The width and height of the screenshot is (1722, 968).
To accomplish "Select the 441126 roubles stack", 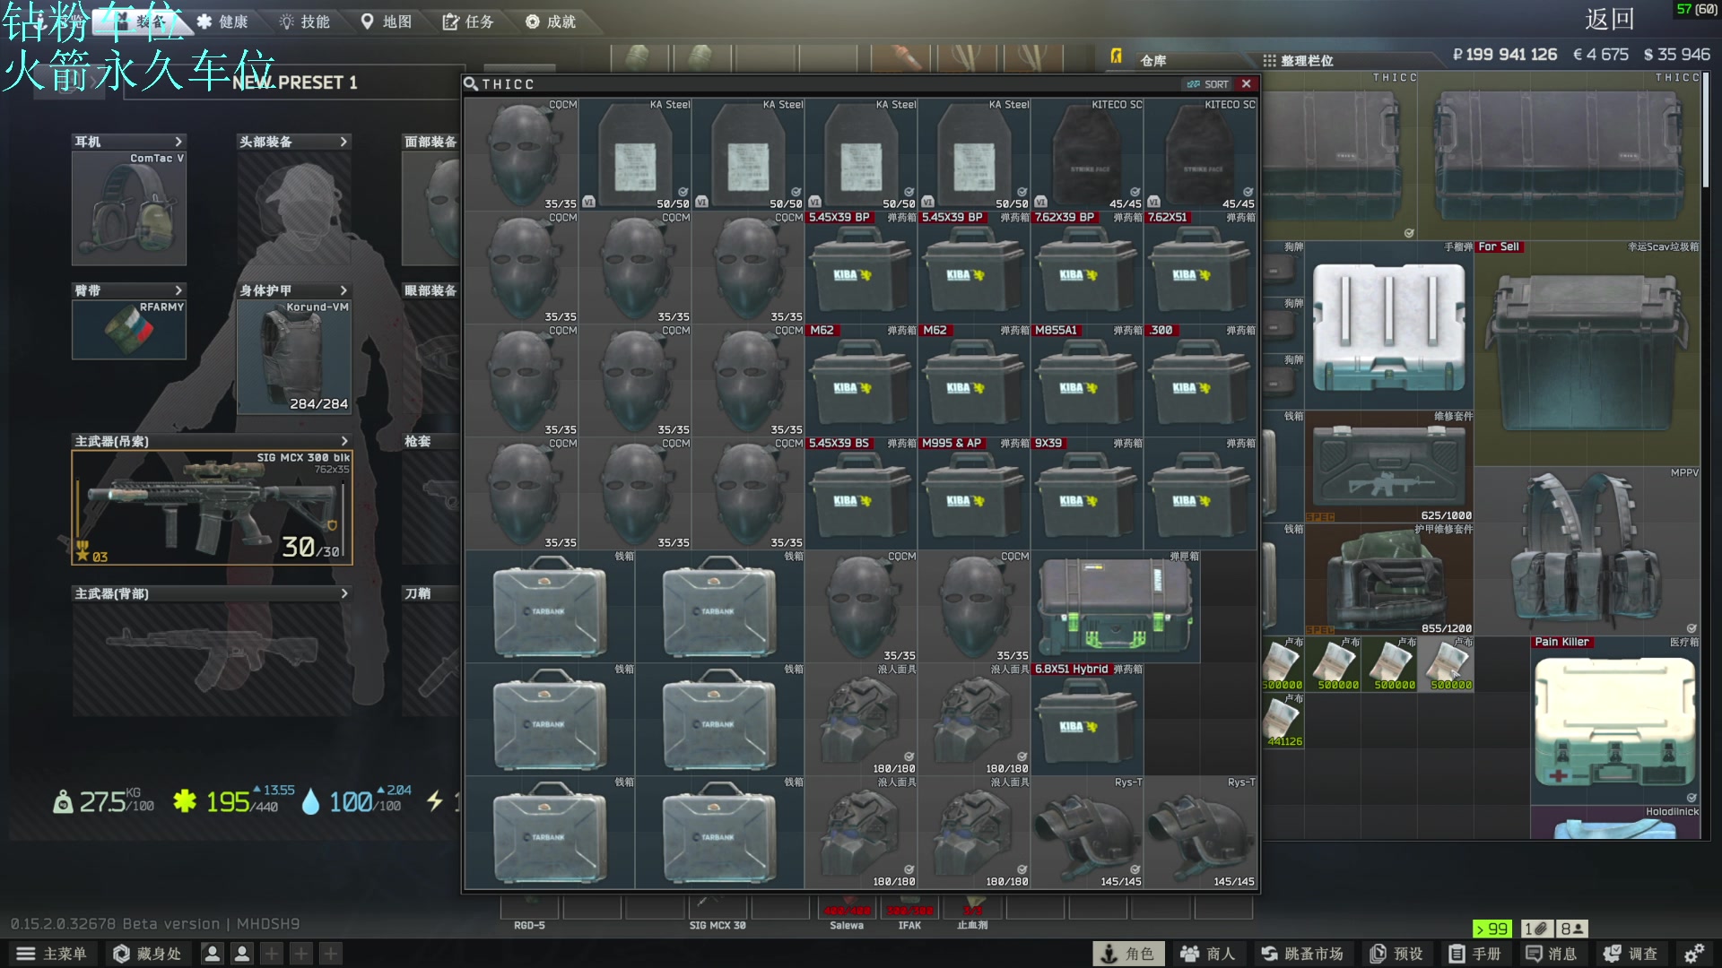I will pyautogui.click(x=1283, y=720).
